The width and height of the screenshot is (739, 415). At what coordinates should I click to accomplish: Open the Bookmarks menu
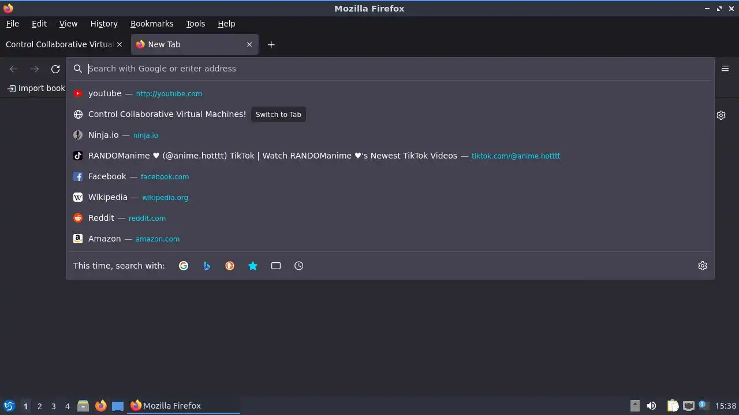coord(152,24)
